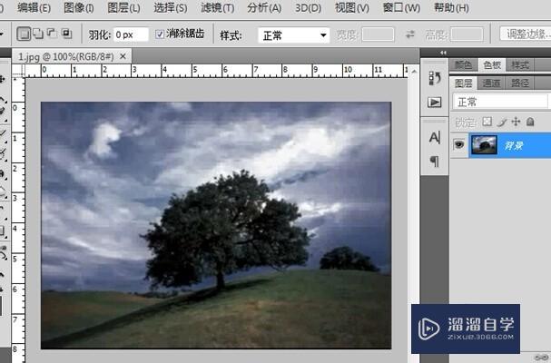Open the layer blend mode dropdown 正常
Screen dimensions: 551x363
(x=500, y=102)
